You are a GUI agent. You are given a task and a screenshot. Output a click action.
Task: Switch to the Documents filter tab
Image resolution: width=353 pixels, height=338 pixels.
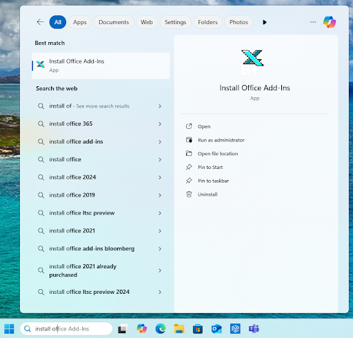coord(114,22)
